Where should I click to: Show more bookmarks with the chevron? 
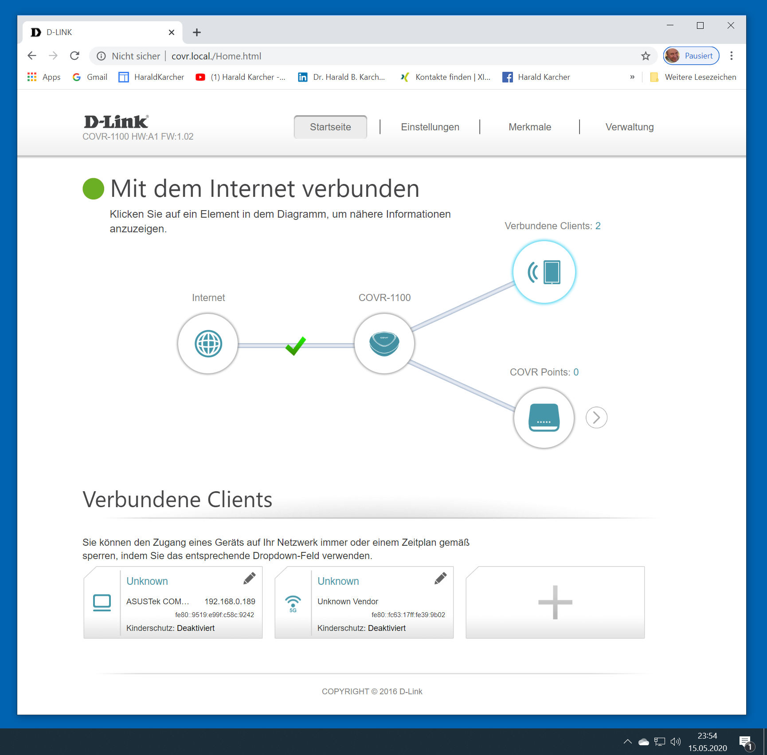click(x=632, y=77)
